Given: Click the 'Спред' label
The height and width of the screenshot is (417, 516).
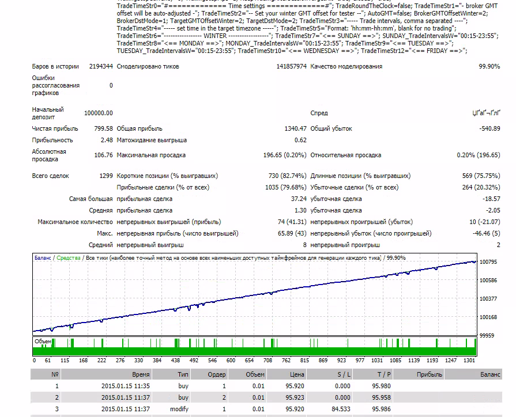Looking at the screenshot, I should pyautogui.click(x=319, y=113).
